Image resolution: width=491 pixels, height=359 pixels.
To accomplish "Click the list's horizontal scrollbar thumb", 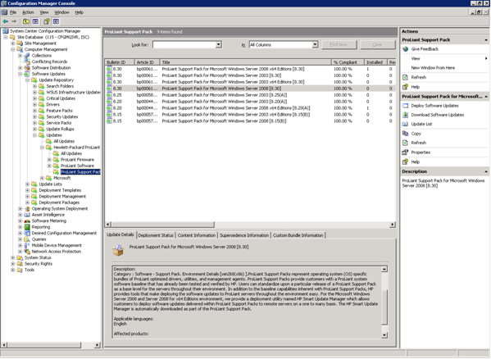I will point(163,225).
